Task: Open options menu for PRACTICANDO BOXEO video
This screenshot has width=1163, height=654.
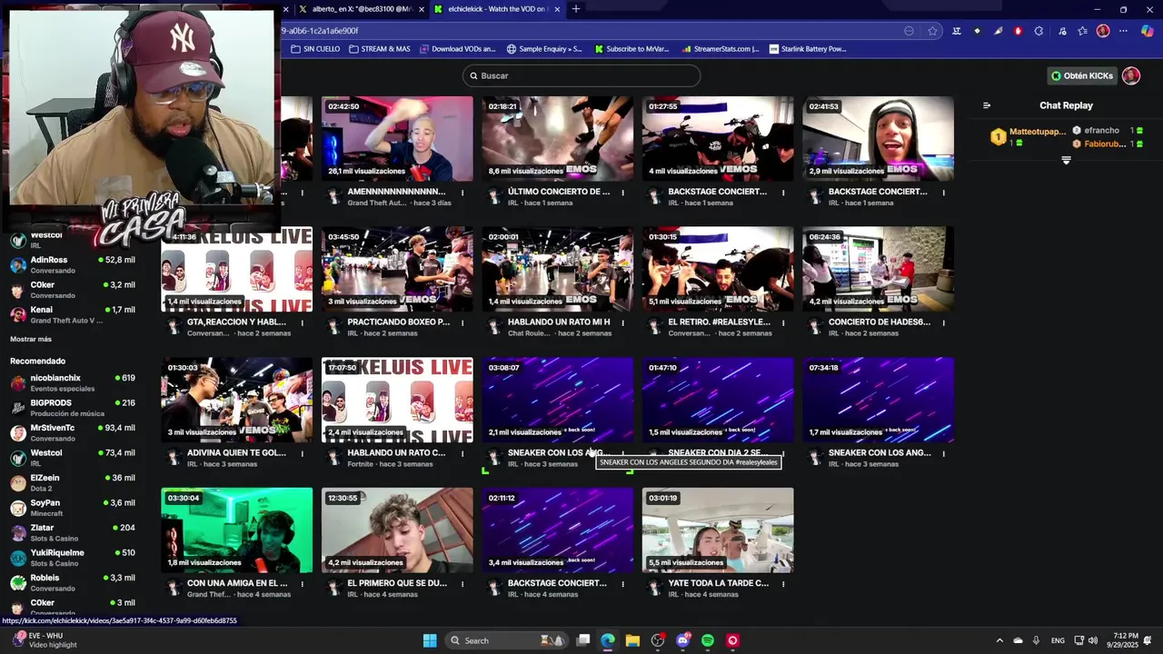Action: tap(462, 322)
